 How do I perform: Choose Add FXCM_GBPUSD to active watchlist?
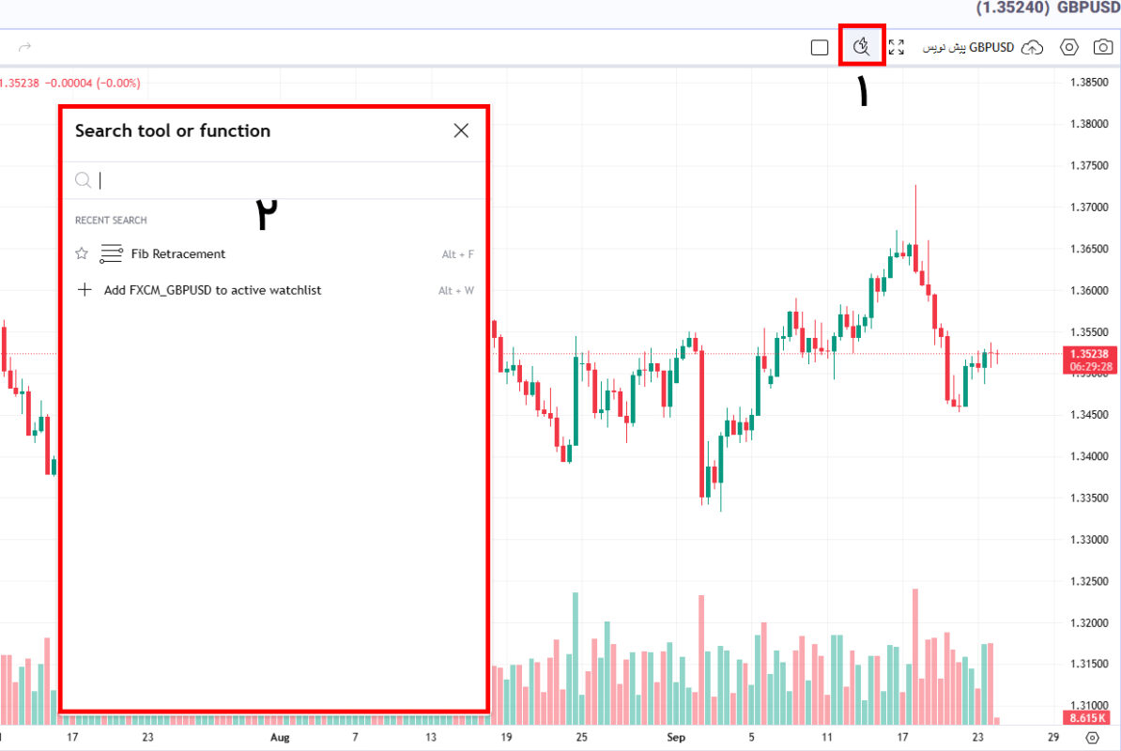pyautogui.click(x=212, y=290)
